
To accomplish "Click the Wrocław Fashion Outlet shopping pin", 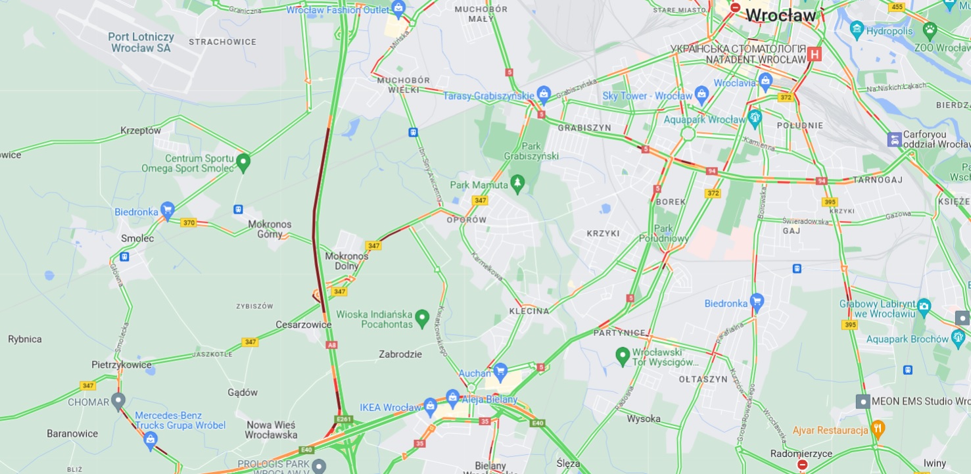I will (398, 9).
